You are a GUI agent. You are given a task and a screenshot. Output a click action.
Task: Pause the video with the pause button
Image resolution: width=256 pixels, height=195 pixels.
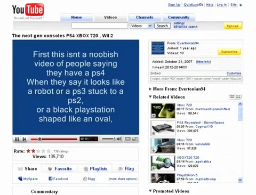pos(17,139)
